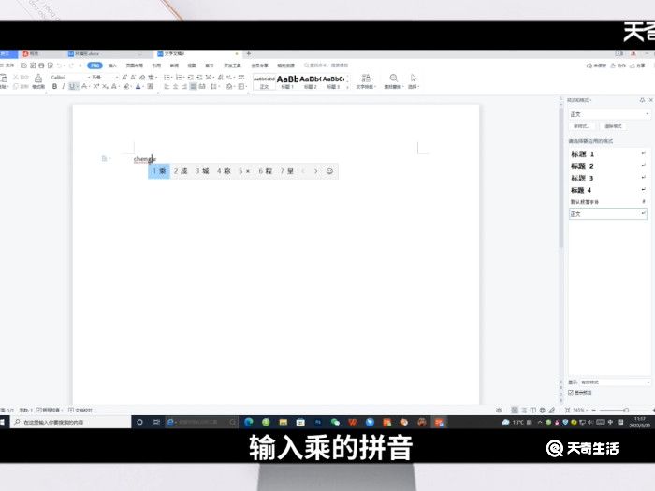The width and height of the screenshot is (655, 491).
Task: Open the Show styles filter dropdown
Action: (x=615, y=382)
